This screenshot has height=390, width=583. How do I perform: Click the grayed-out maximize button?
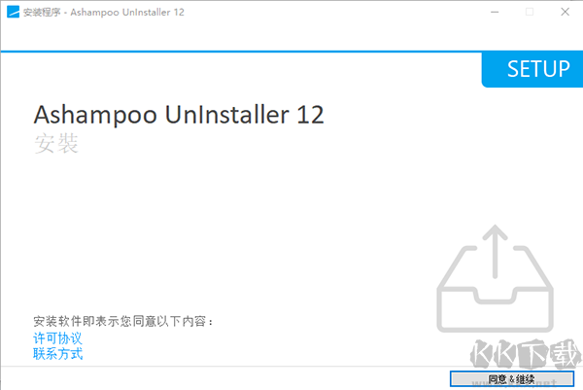(x=530, y=12)
